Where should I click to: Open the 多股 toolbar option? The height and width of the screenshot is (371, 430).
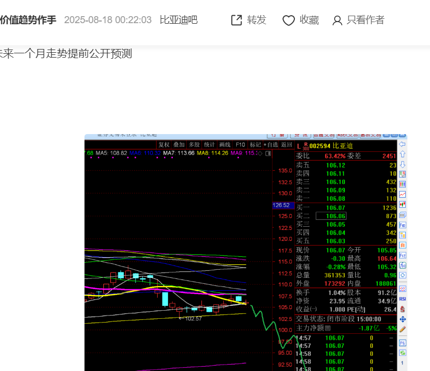(194, 145)
